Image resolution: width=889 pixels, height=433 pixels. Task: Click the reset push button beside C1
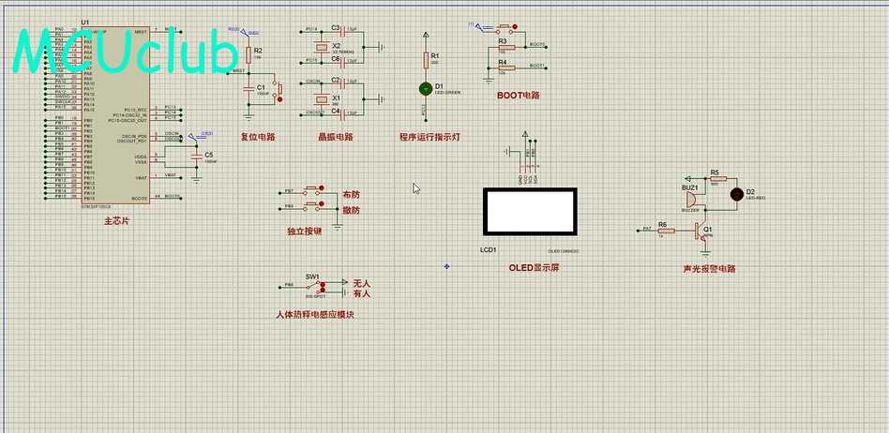coord(277,91)
